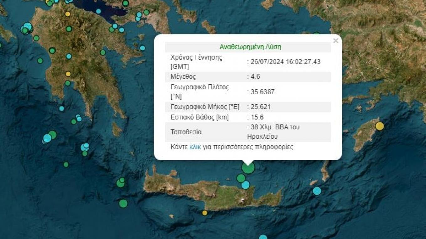Viewport: 426px width, 239px height.
Task: Click the longitude value 25.621
Action: 260,107
